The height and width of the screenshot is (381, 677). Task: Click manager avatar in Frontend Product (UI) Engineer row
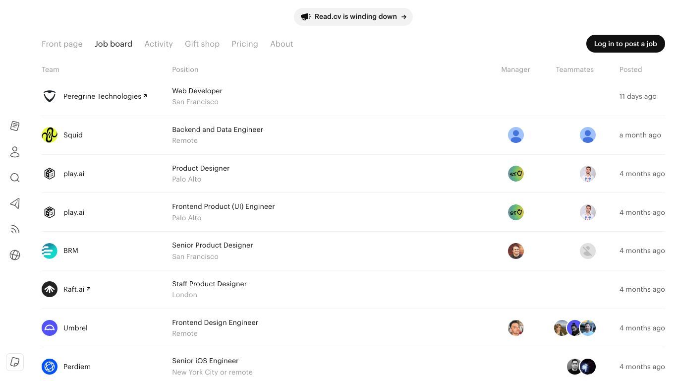[516, 212]
